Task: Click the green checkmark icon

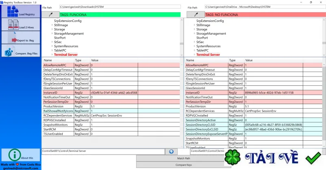Action: 313,158
